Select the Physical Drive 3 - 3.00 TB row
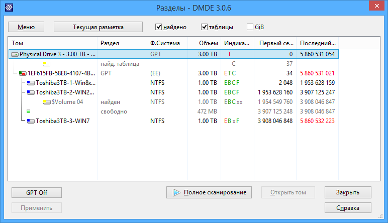The width and height of the screenshot is (388, 223). [173, 54]
